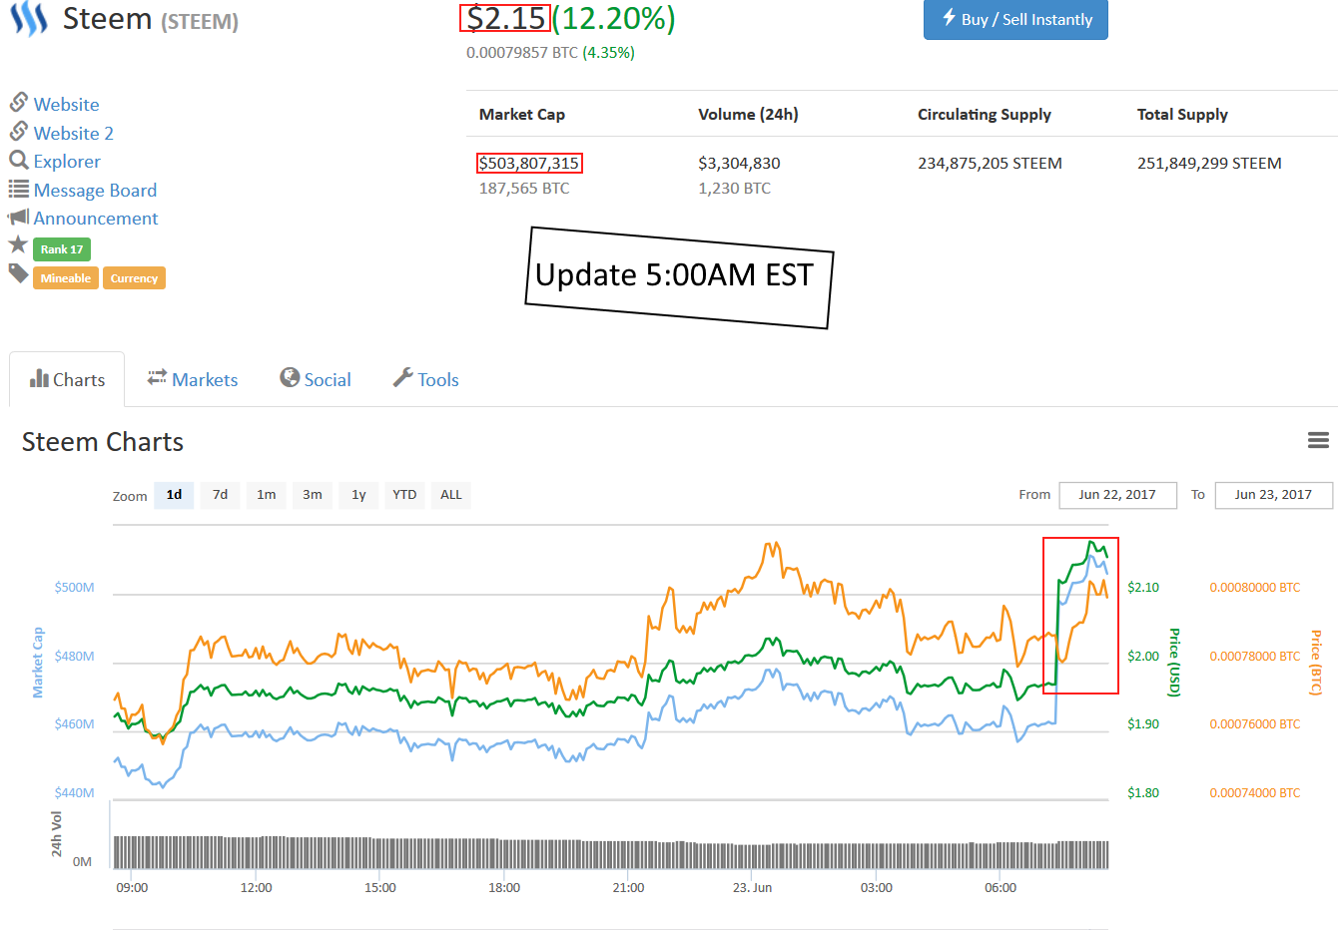Click the globe icon on Social tab
1338x930 pixels.
click(290, 377)
